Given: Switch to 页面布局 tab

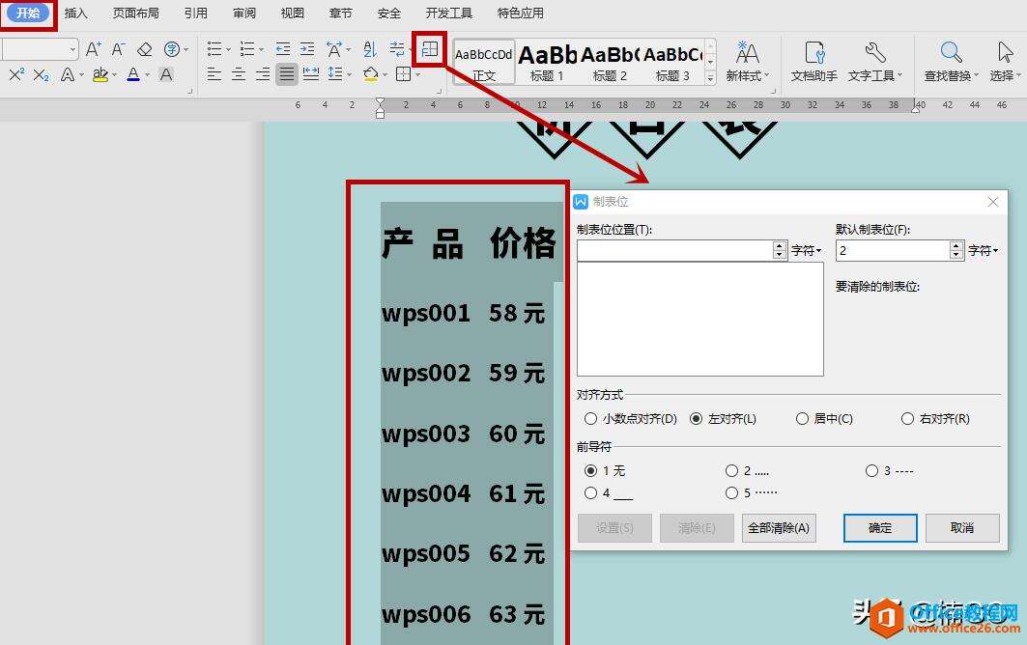Looking at the screenshot, I should (x=135, y=14).
